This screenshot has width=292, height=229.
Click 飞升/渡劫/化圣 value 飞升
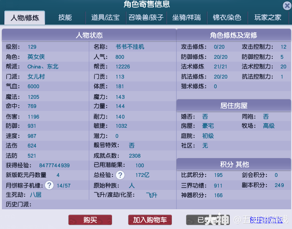[152, 195]
